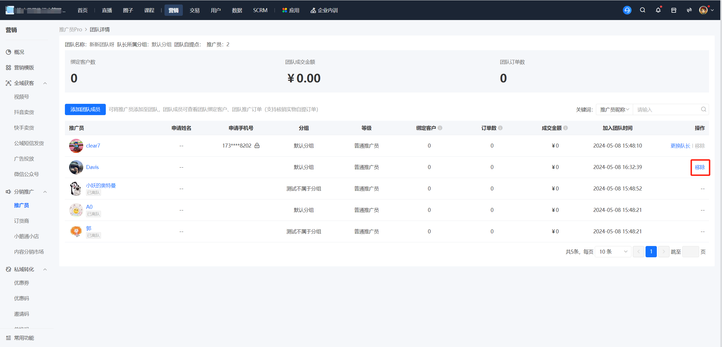Open 抖音卖货 in sidebar
The height and width of the screenshot is (347, 722).
point(24,112)
